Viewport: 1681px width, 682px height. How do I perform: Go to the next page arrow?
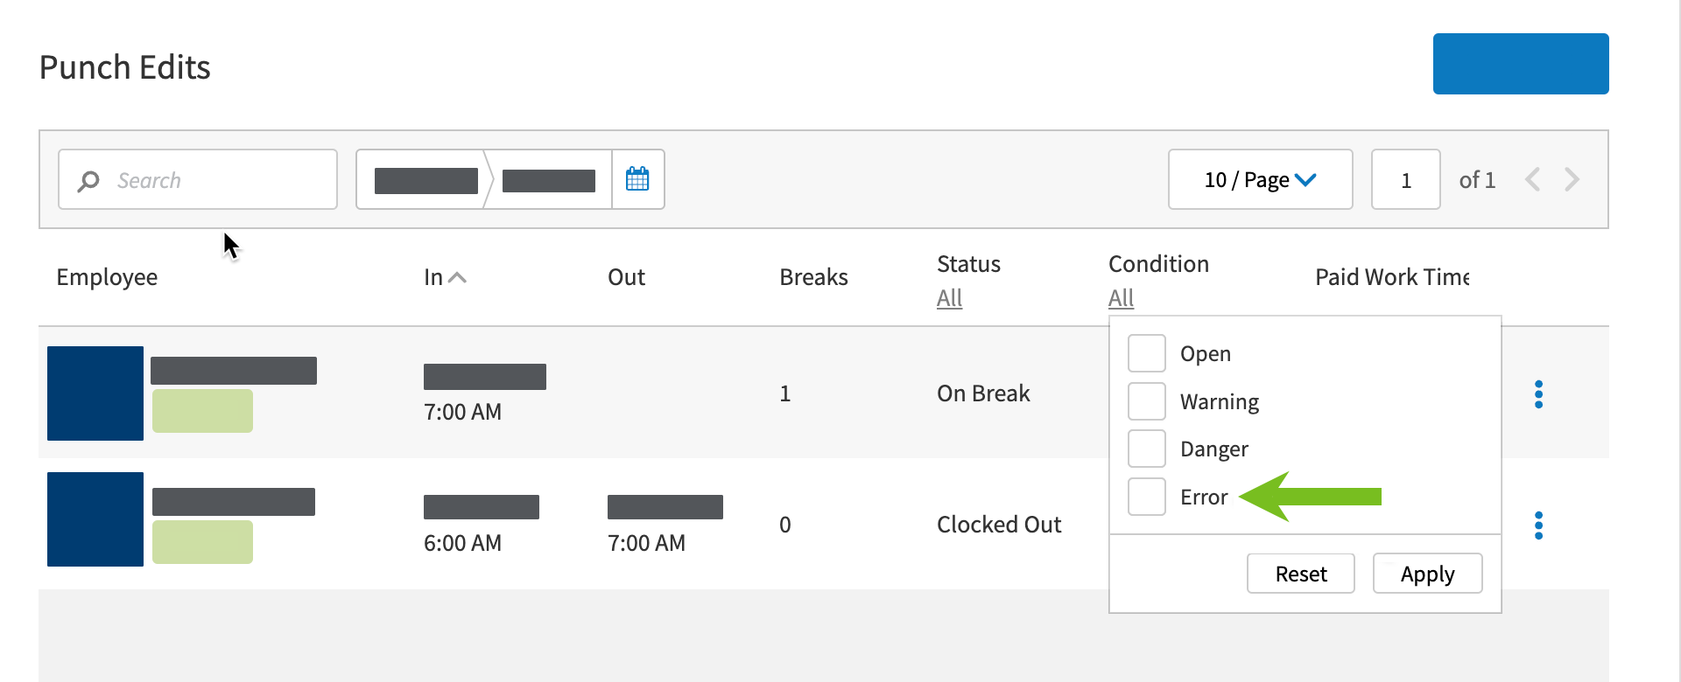[x=1572, y=179]
